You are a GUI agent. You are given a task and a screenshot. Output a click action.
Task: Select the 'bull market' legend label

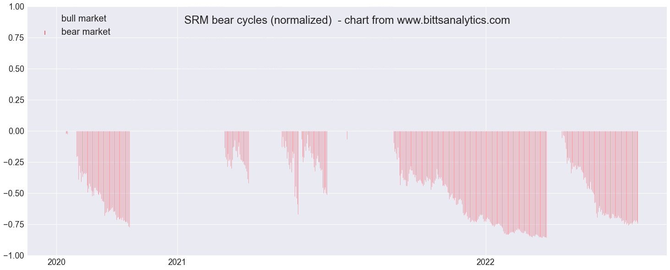[84, 19]
